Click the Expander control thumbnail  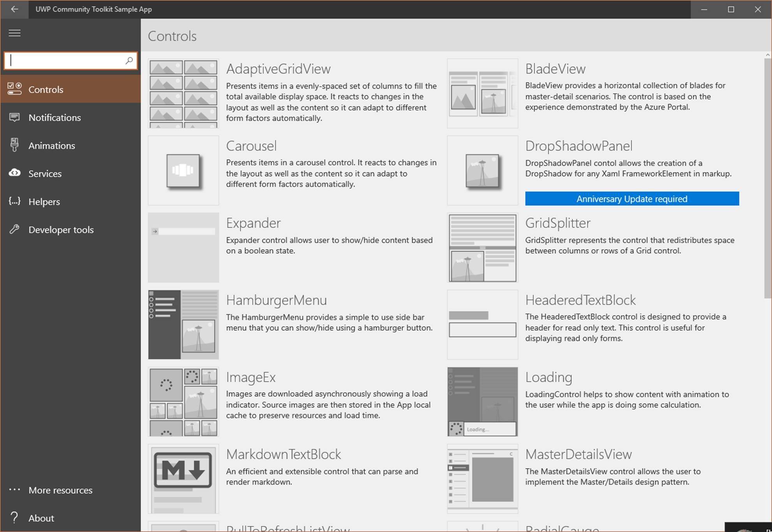tap(183, 248)
